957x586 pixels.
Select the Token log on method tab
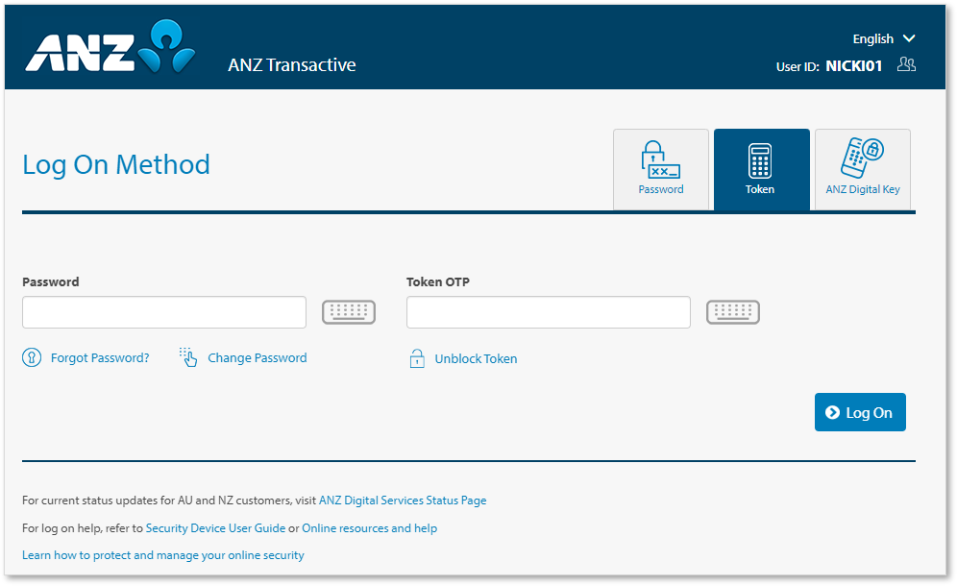pos(762,169)
